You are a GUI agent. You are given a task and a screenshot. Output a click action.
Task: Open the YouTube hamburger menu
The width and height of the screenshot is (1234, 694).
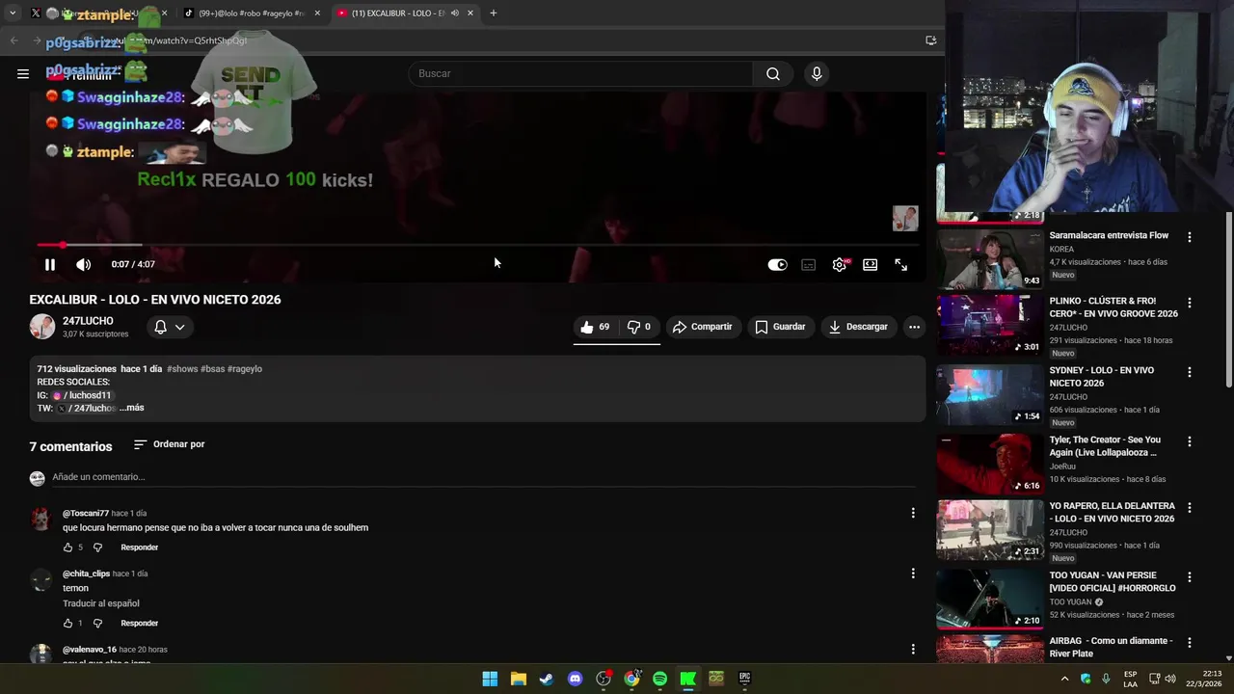click(x=23, y=73)
